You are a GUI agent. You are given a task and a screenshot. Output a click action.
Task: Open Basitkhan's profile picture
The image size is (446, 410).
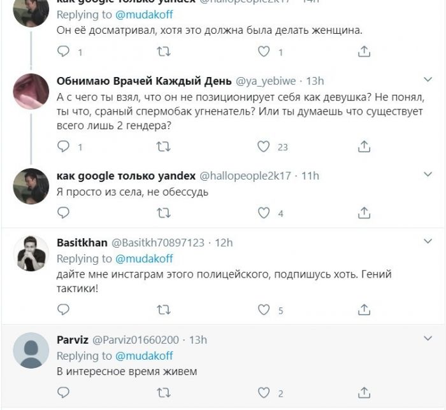pyautogui.click(x=31, y=253)
